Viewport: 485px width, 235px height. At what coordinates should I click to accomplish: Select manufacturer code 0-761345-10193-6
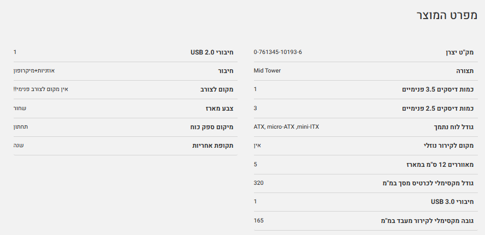[x=277, y=52]
